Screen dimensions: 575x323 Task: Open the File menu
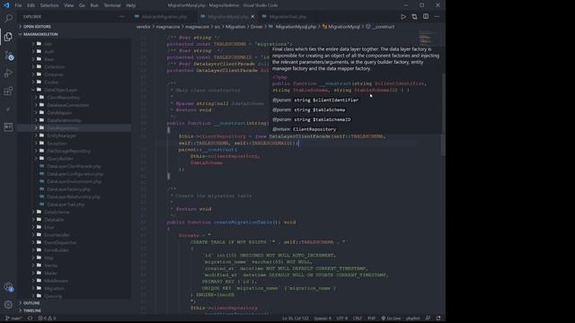point(18,5)
